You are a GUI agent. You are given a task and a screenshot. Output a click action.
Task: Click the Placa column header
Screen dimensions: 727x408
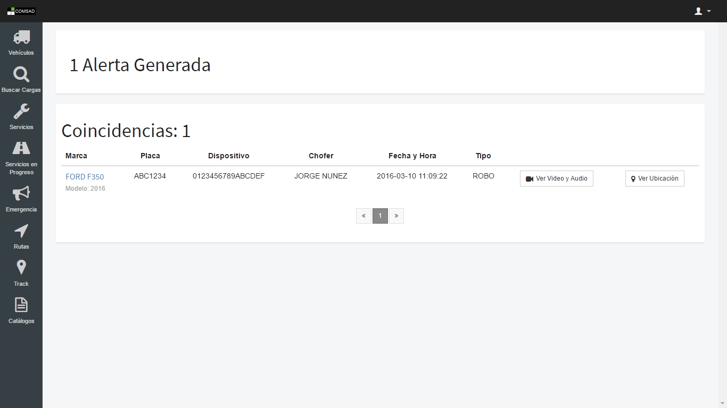click(150, 156)
